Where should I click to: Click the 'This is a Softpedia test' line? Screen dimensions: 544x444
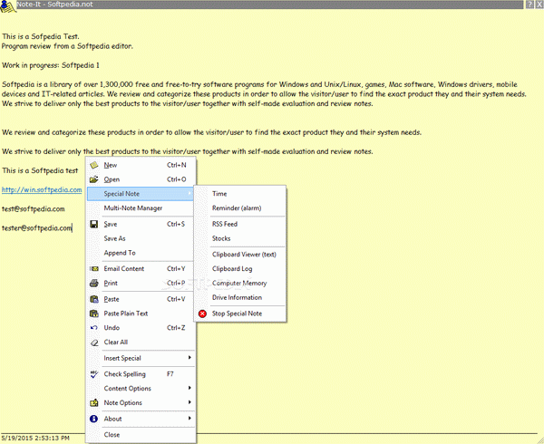[40, 170]
